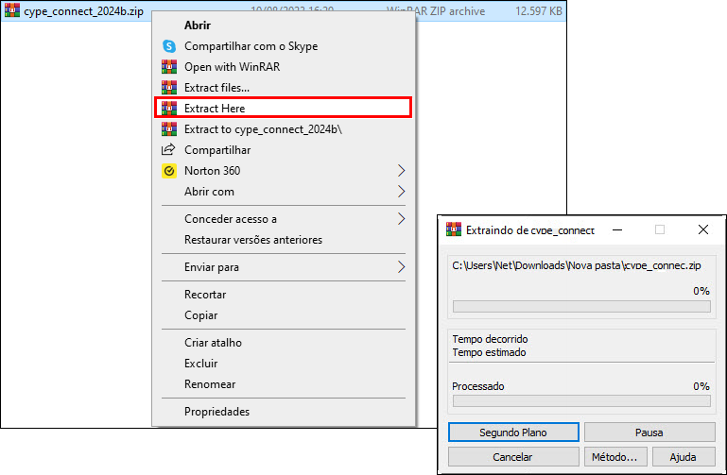Choose Renomear from the context menu
Screen dimensions: 727x475
pyautogui.click(x=210, y=384)
